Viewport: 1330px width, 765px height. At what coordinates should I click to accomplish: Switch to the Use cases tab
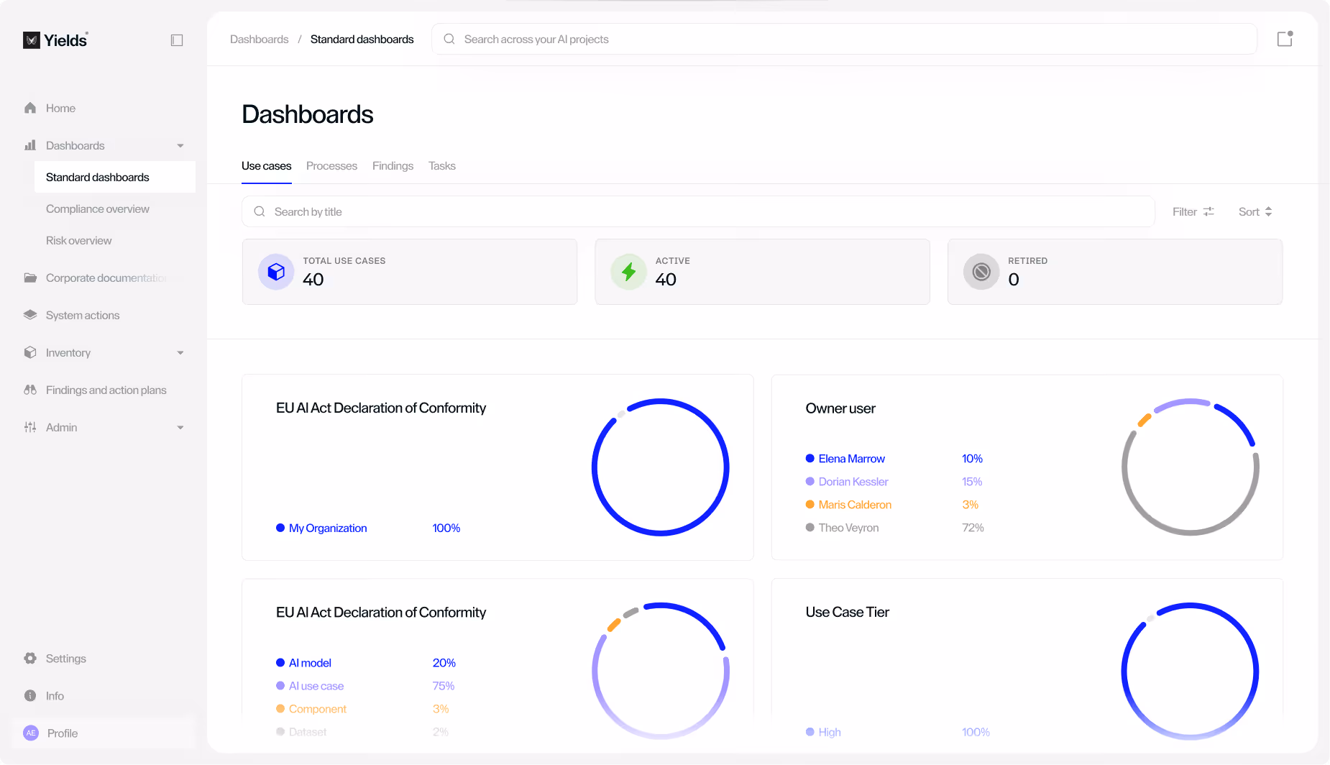[x=267, y=166]
